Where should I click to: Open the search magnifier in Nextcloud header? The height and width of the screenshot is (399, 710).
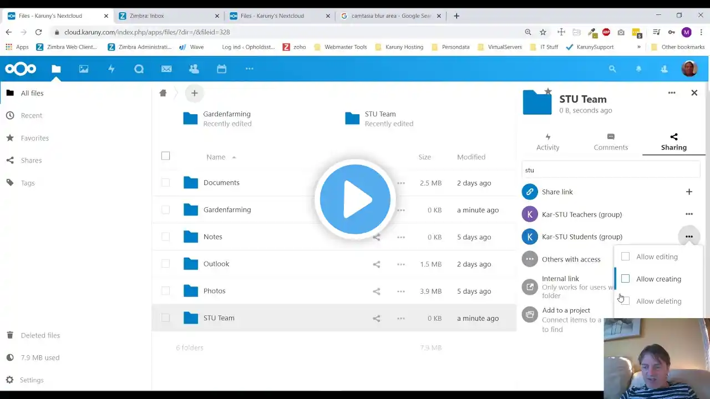[x=612, y=69]
